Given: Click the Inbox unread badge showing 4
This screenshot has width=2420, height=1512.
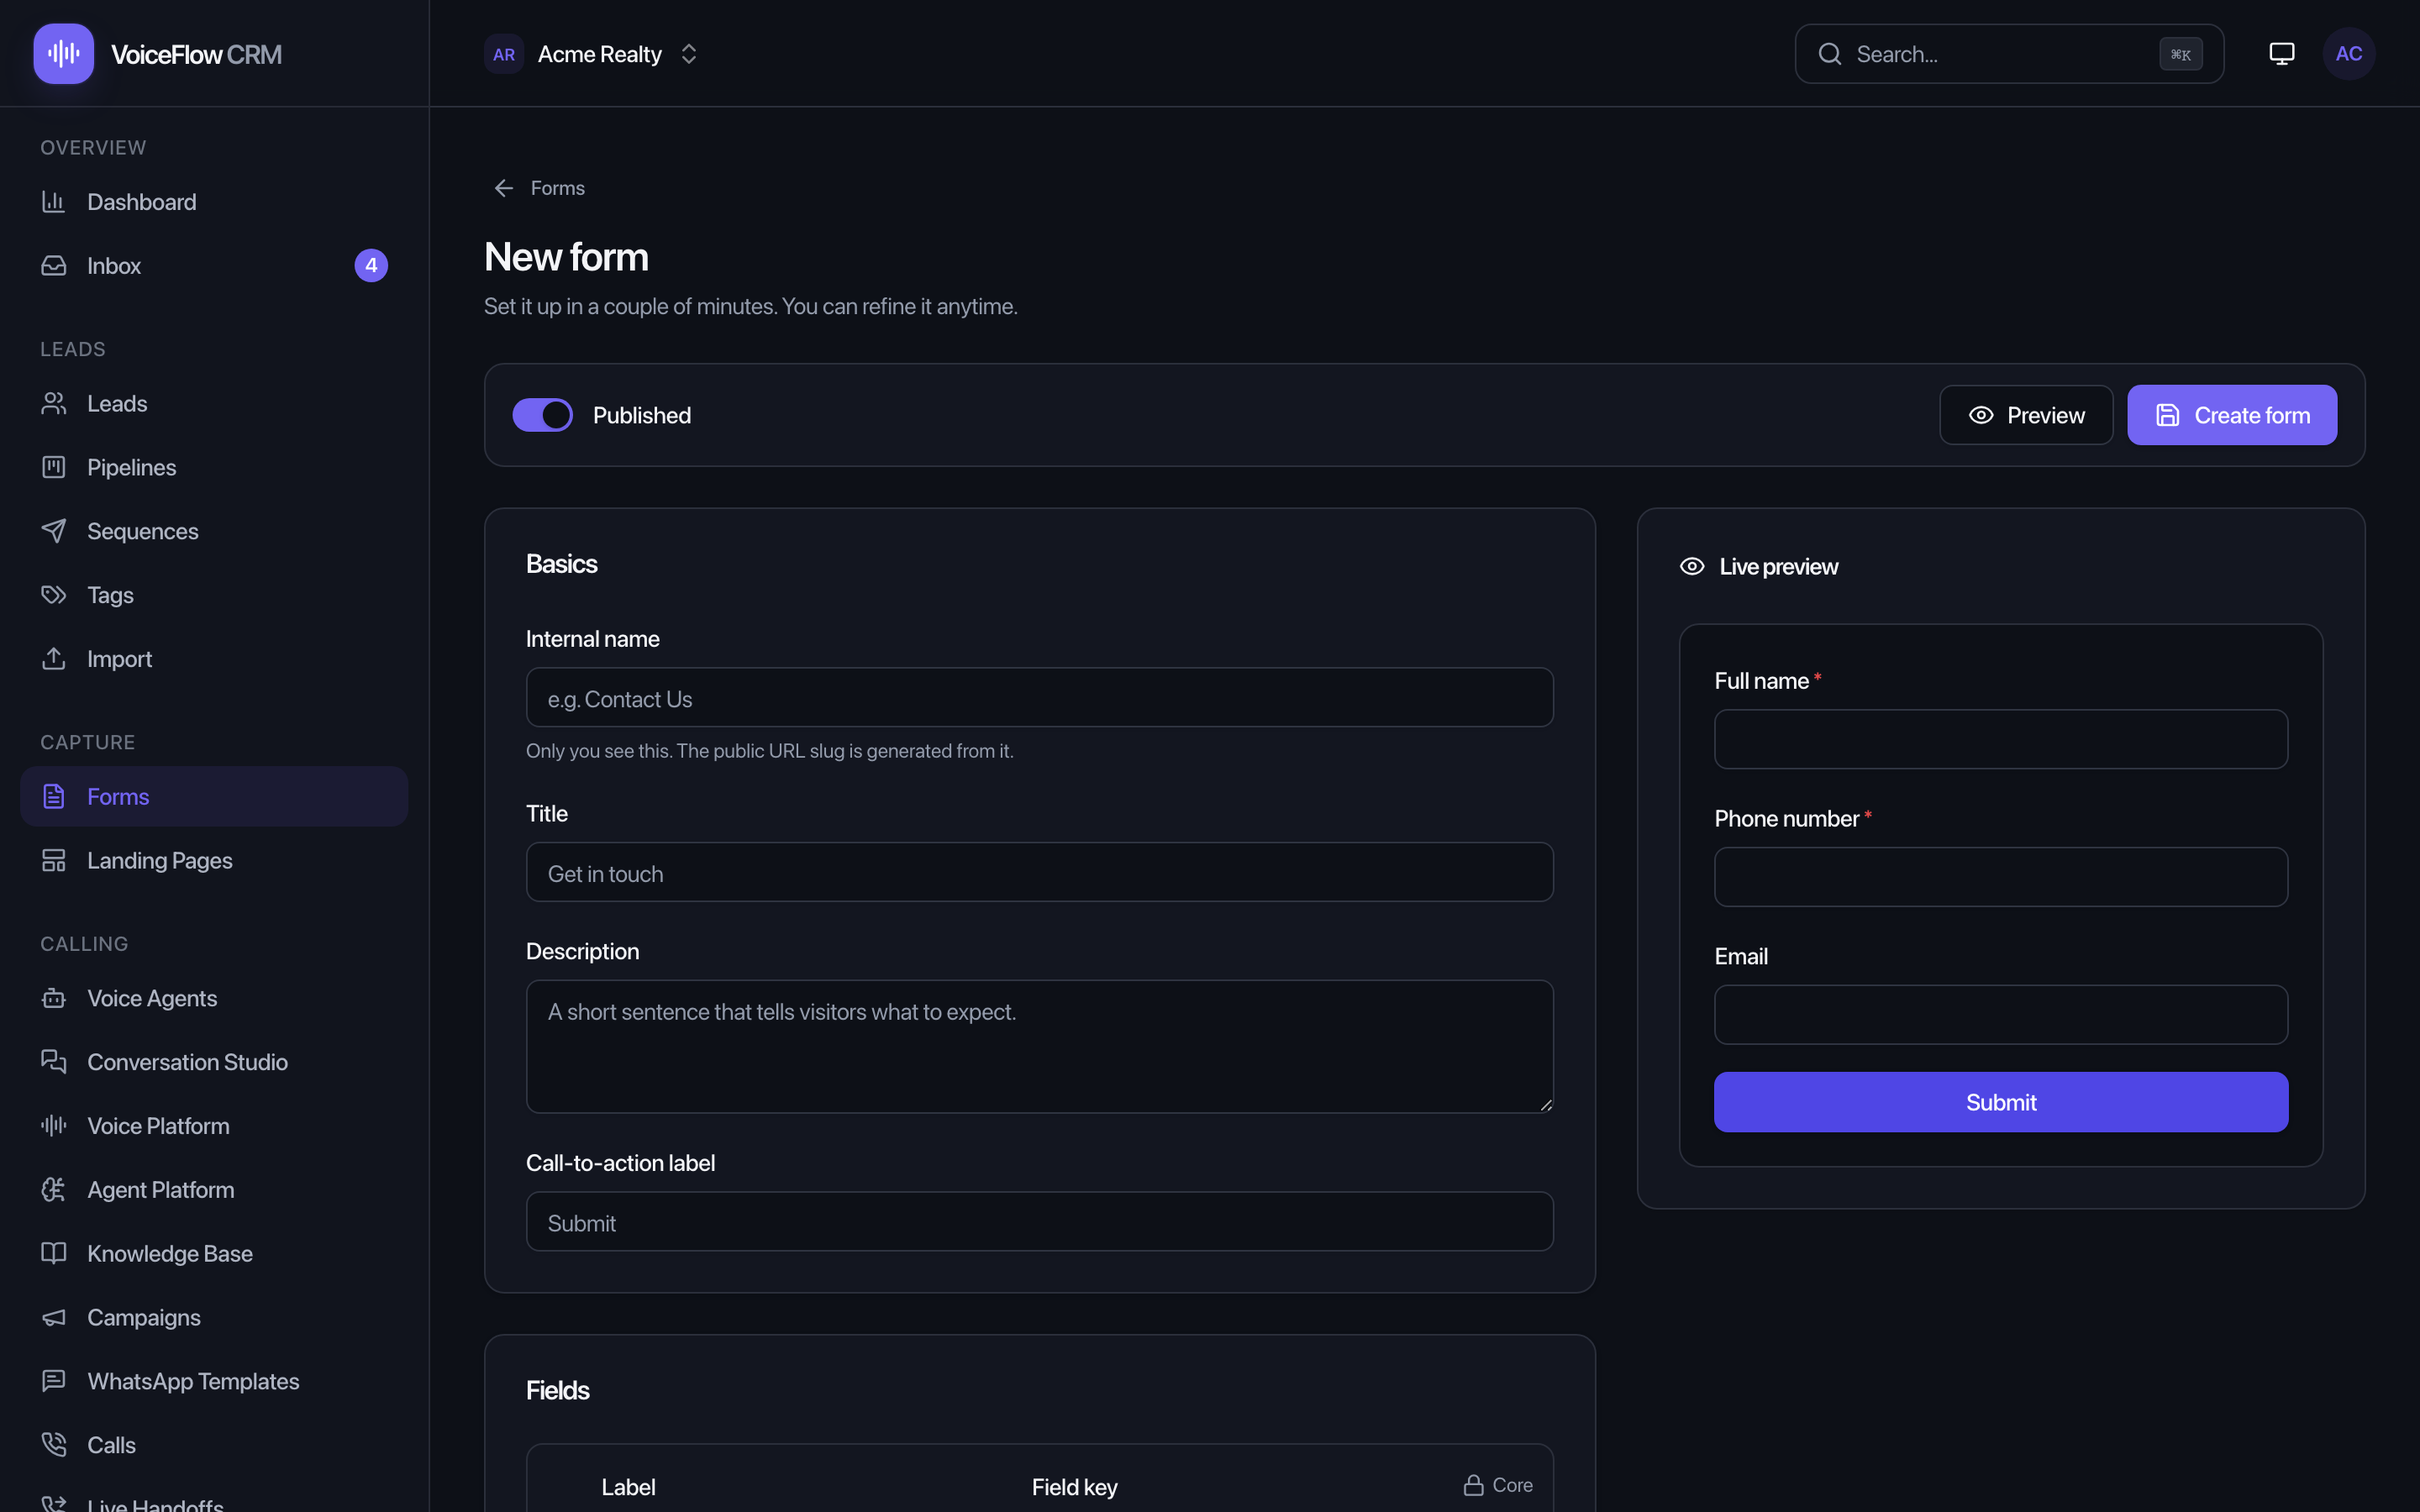Looking at the screenshot, I should [x=371, y=266].
